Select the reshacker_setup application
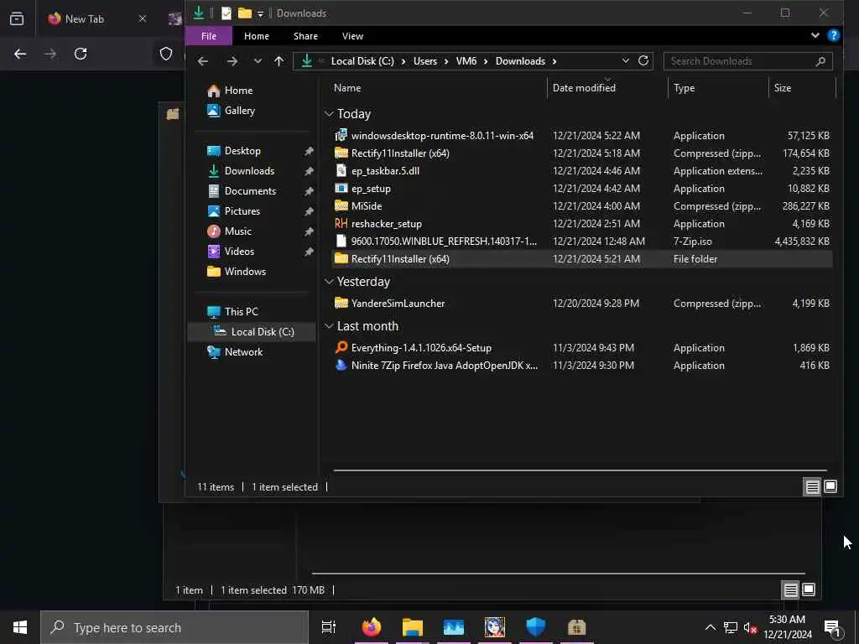The height and width of the screenshot is (644, 859). pyautogui.click(x=378, y=223)
